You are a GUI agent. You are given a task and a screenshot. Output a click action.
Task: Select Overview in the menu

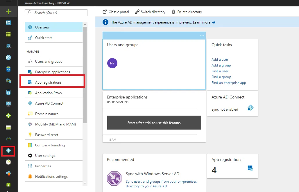point(54,27)
